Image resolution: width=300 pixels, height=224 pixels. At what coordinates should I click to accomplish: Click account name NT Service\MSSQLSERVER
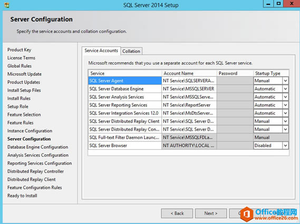[189, 89]
